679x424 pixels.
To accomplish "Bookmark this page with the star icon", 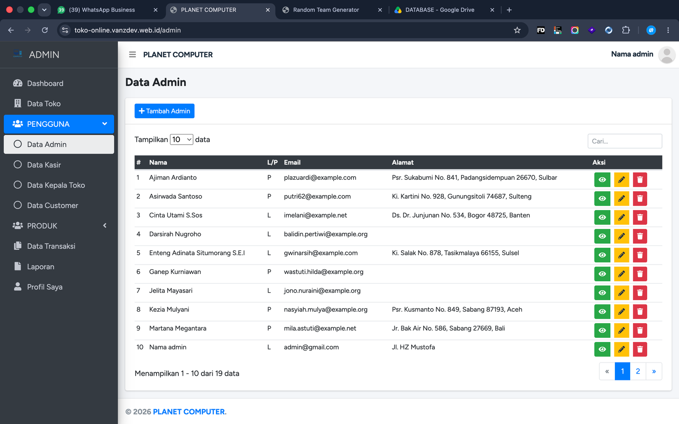I will [517, 30].
